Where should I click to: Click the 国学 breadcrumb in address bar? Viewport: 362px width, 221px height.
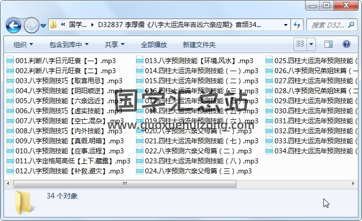pyautogui.click(x=77, y=25)
